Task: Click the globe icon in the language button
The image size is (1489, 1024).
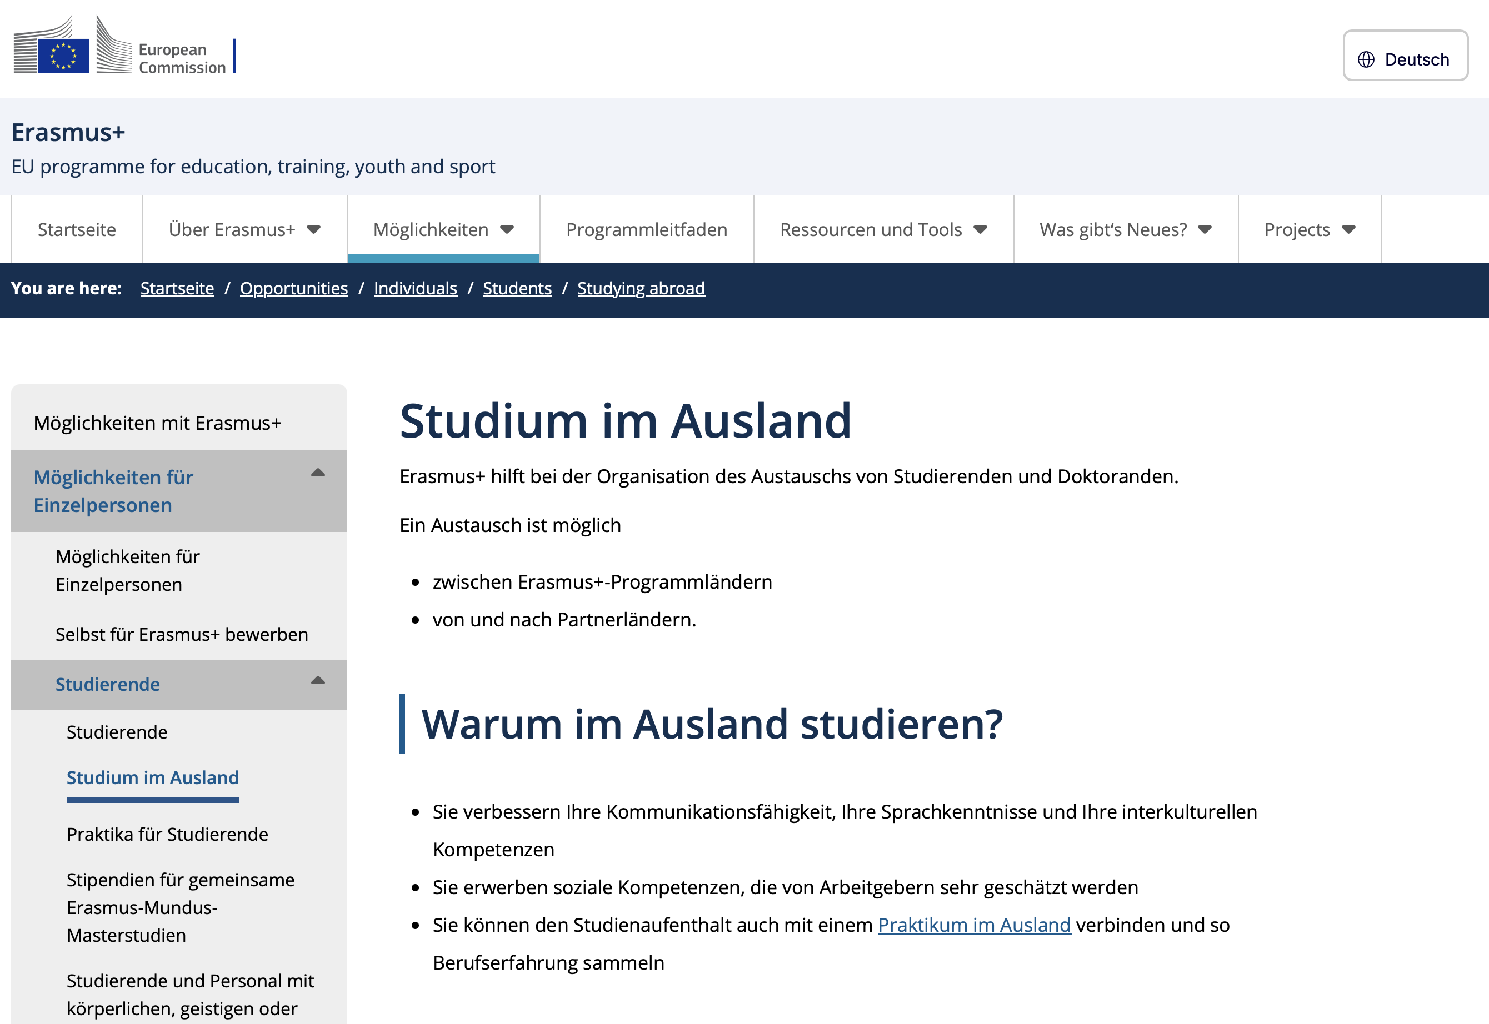Action: pyautogui.click(x=1366, y=59)
